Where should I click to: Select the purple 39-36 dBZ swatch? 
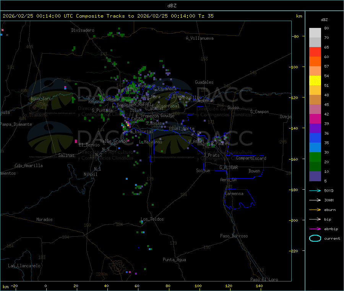tap(315, 128)
